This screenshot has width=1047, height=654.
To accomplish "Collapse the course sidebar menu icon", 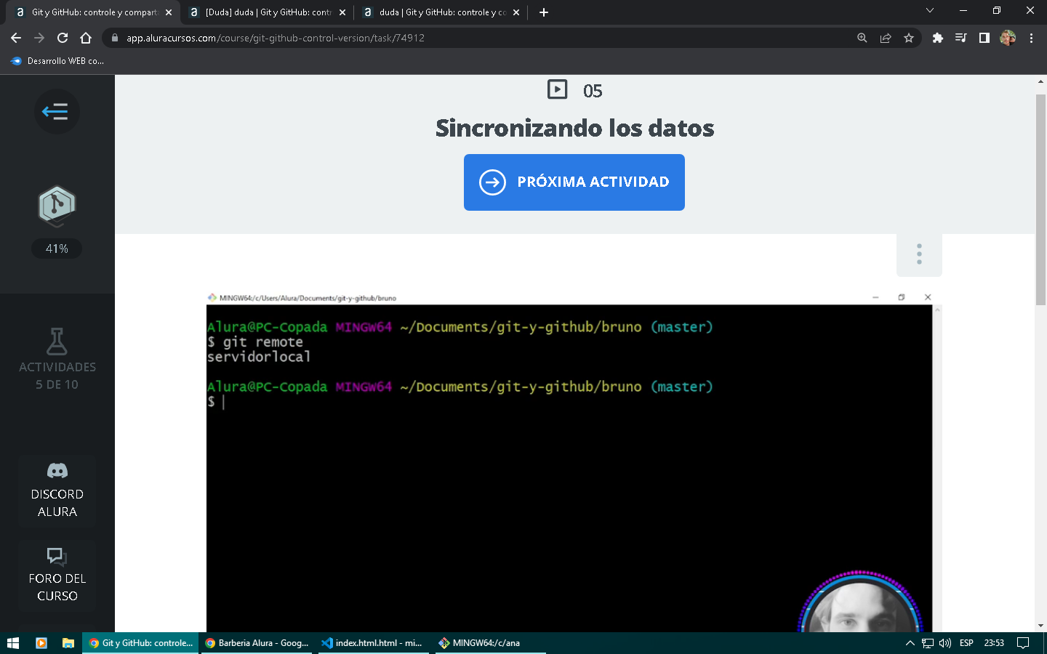I will tap(56, 111).
